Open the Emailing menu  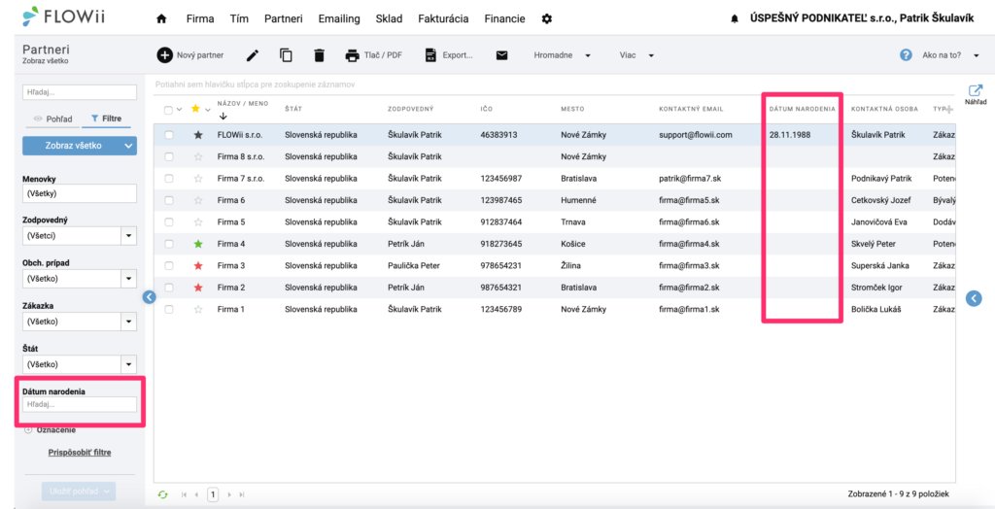pyautogui.click(x=337, y=19)
